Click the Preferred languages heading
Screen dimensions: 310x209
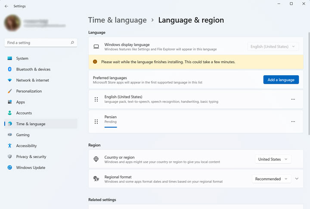tap(110, 78)
